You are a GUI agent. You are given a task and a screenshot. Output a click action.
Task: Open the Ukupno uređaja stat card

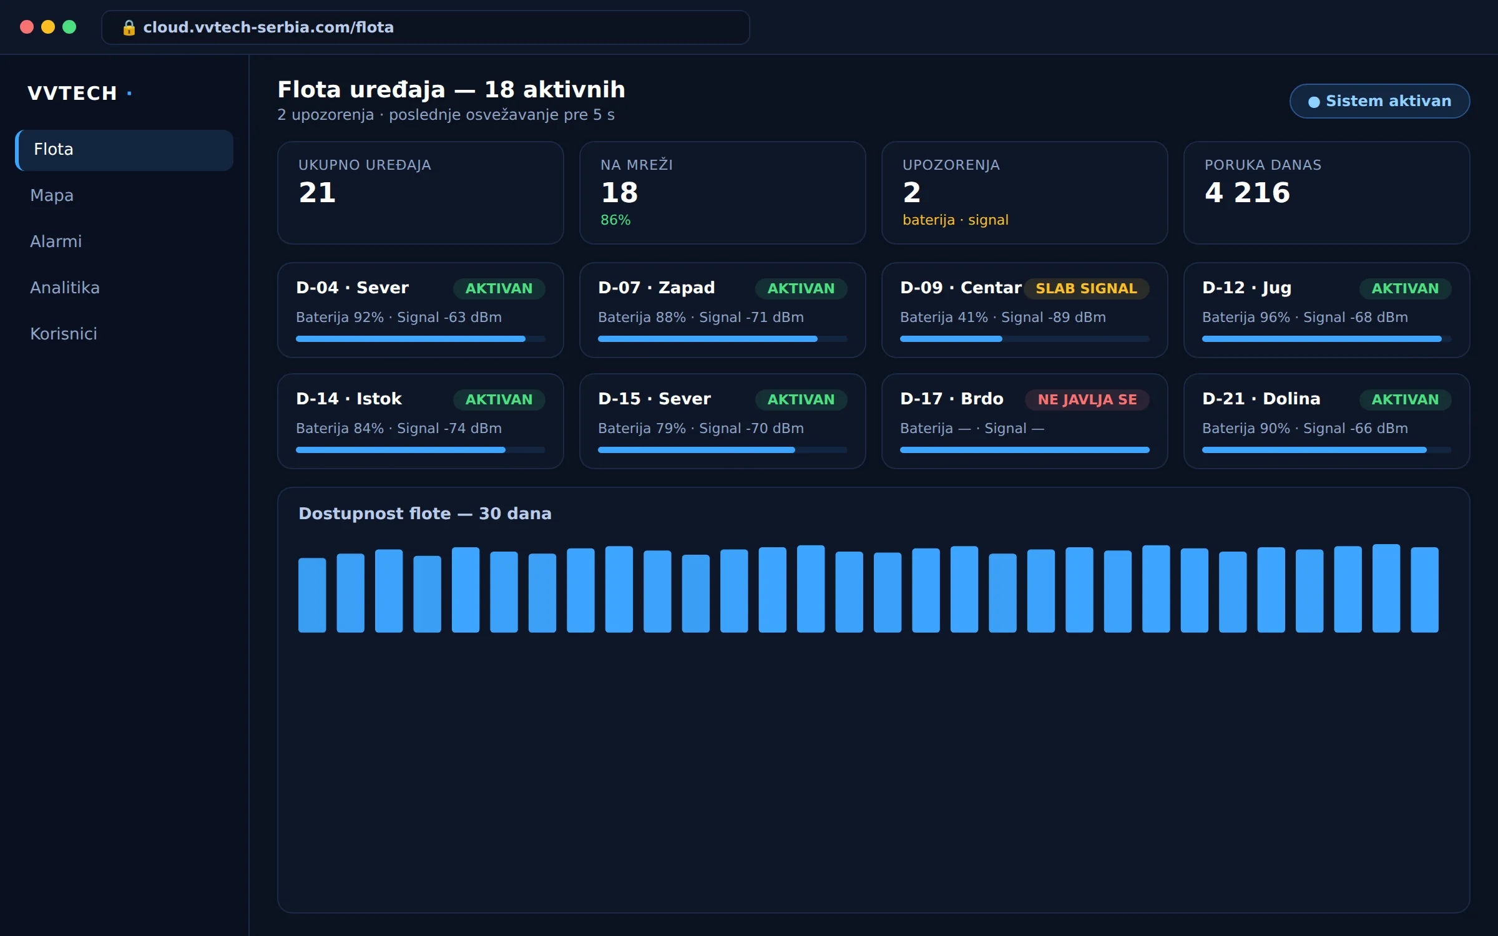[x=421, y=193]
